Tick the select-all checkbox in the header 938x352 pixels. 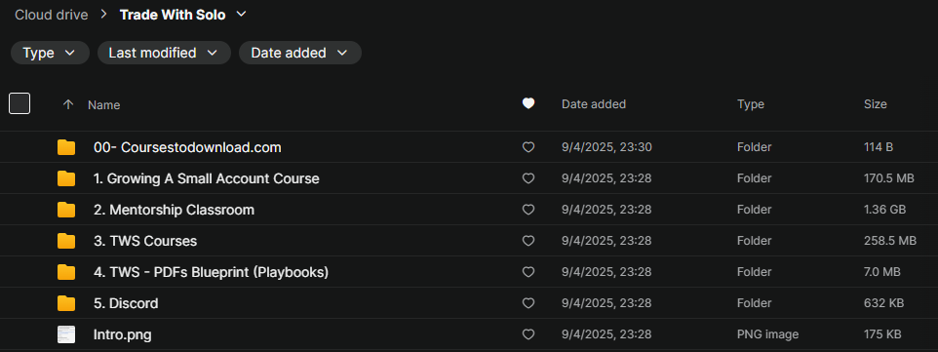(20, 103)
